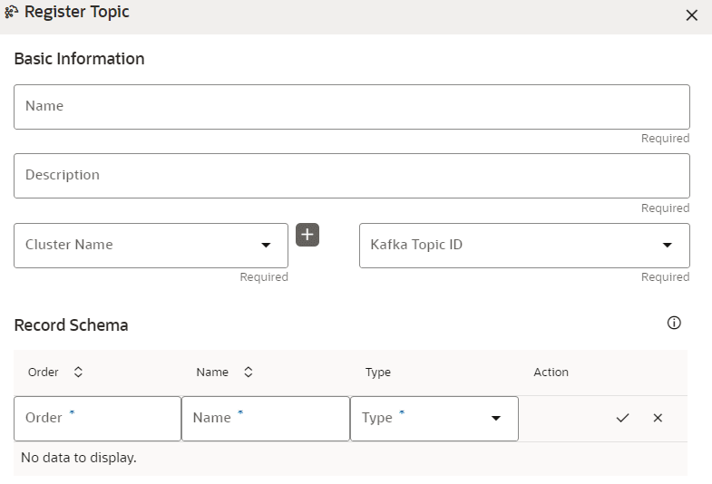Open the Cluster Name dropdown
The height and width of the screenshot is (484, 712).
click(x=266, y=245)
